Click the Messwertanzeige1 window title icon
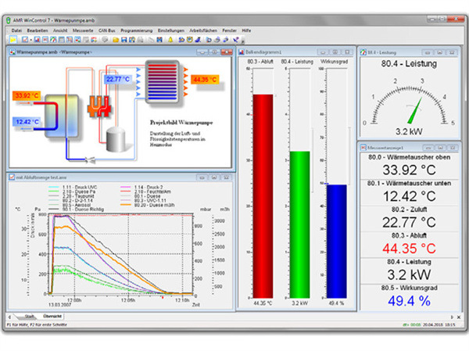Screen dimensions: 469x351 click(x=362, y=146)
